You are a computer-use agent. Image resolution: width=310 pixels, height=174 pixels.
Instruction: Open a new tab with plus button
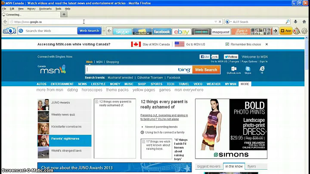tap(64, 15)
